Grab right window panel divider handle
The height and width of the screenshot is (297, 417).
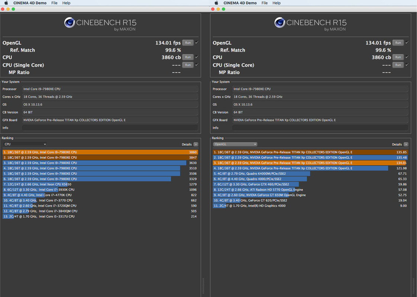(x=414, y=286)
